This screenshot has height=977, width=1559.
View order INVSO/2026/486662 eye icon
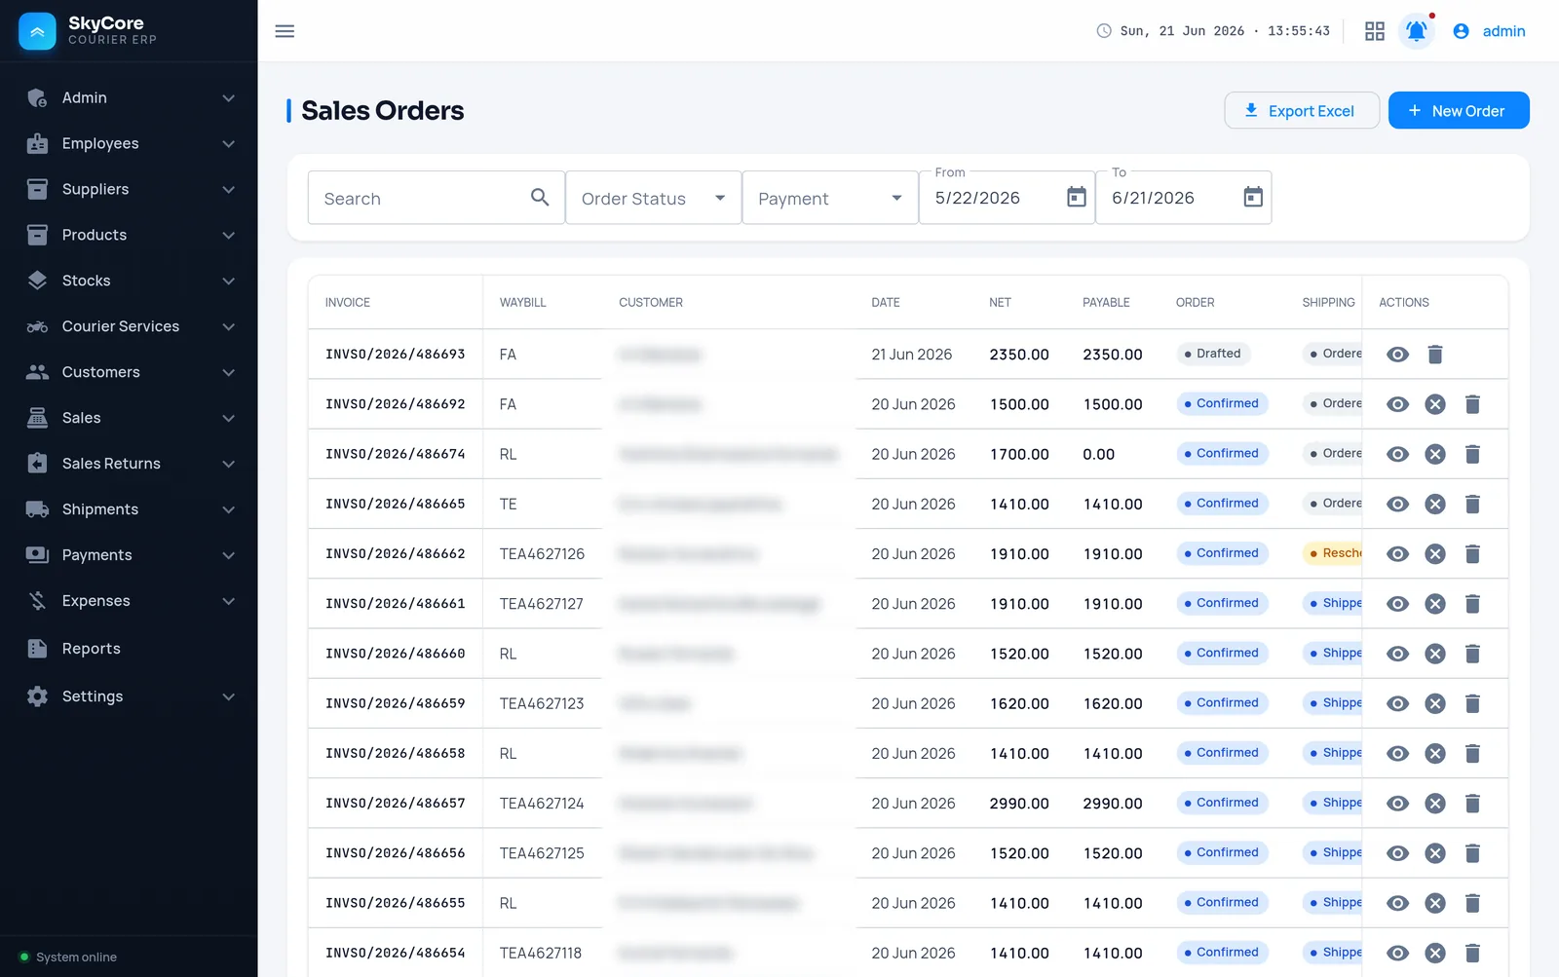[x=1397, y=554]
